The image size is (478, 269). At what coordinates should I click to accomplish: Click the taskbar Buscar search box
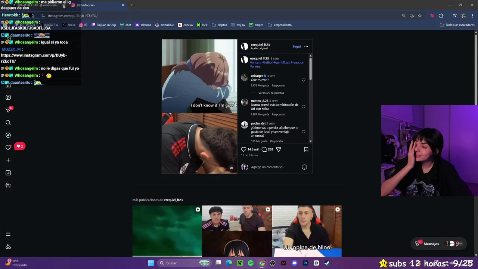coord(184,263)
